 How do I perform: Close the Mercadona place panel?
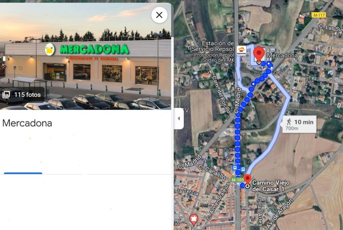[x=159, y=15]
